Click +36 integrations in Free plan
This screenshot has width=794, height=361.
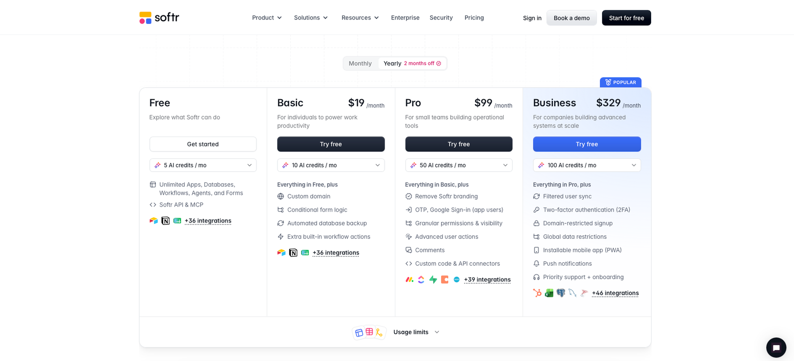(x=208, y=221)
